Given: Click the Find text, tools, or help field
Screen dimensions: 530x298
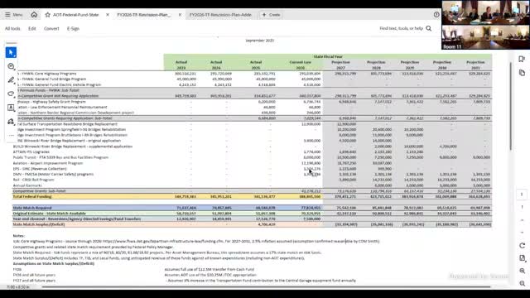Looking at the screenshot, I should (401, 28).
